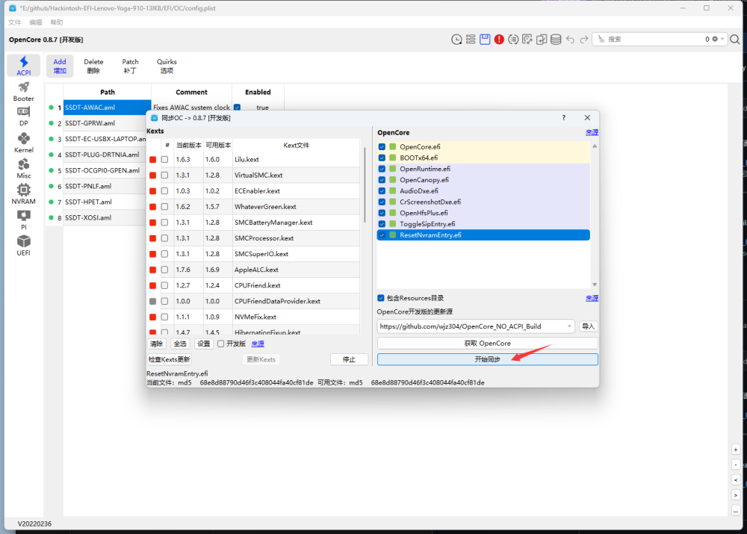Switch to the Quirks 选项 tab
Image resolution: width=747 pixels, height=534 pixels.
pyautogui.click(x=167, y=66)
